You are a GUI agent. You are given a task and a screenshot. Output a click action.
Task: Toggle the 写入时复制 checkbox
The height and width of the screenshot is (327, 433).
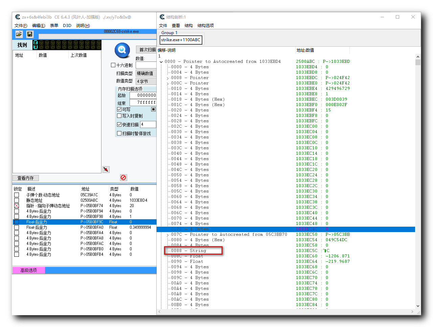point(119,116)
